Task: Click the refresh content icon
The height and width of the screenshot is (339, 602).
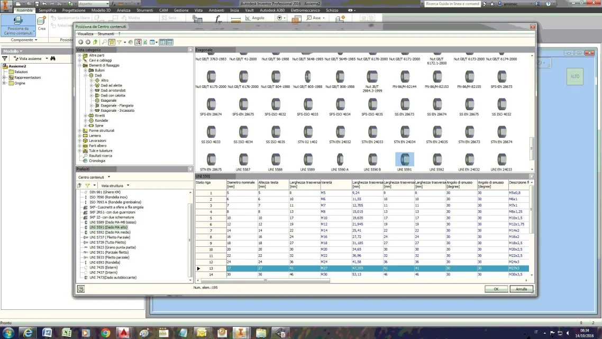Action: point(145,42)
